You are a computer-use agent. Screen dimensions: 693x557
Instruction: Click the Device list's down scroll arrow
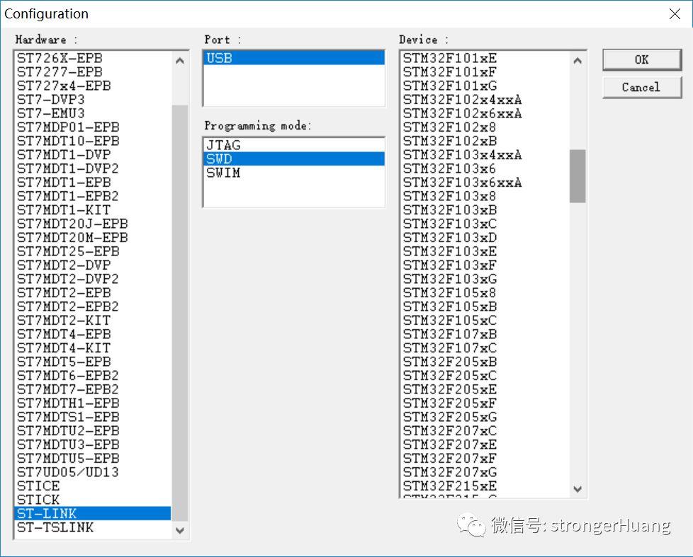click(577, 489)
